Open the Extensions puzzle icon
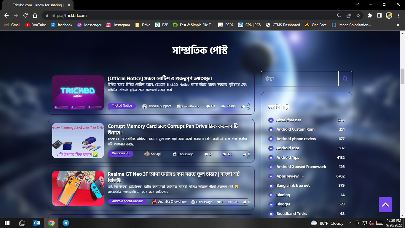405x228 pixels. pos(370,15)
